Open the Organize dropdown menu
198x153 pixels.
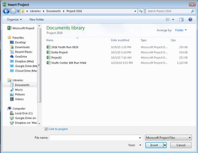click(14, 20)
